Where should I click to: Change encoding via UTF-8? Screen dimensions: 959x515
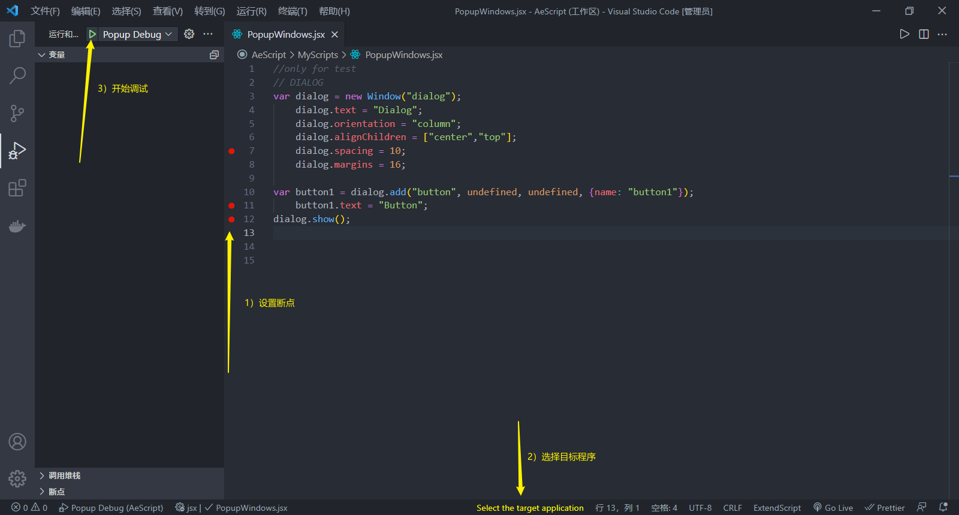click(700, 508)
